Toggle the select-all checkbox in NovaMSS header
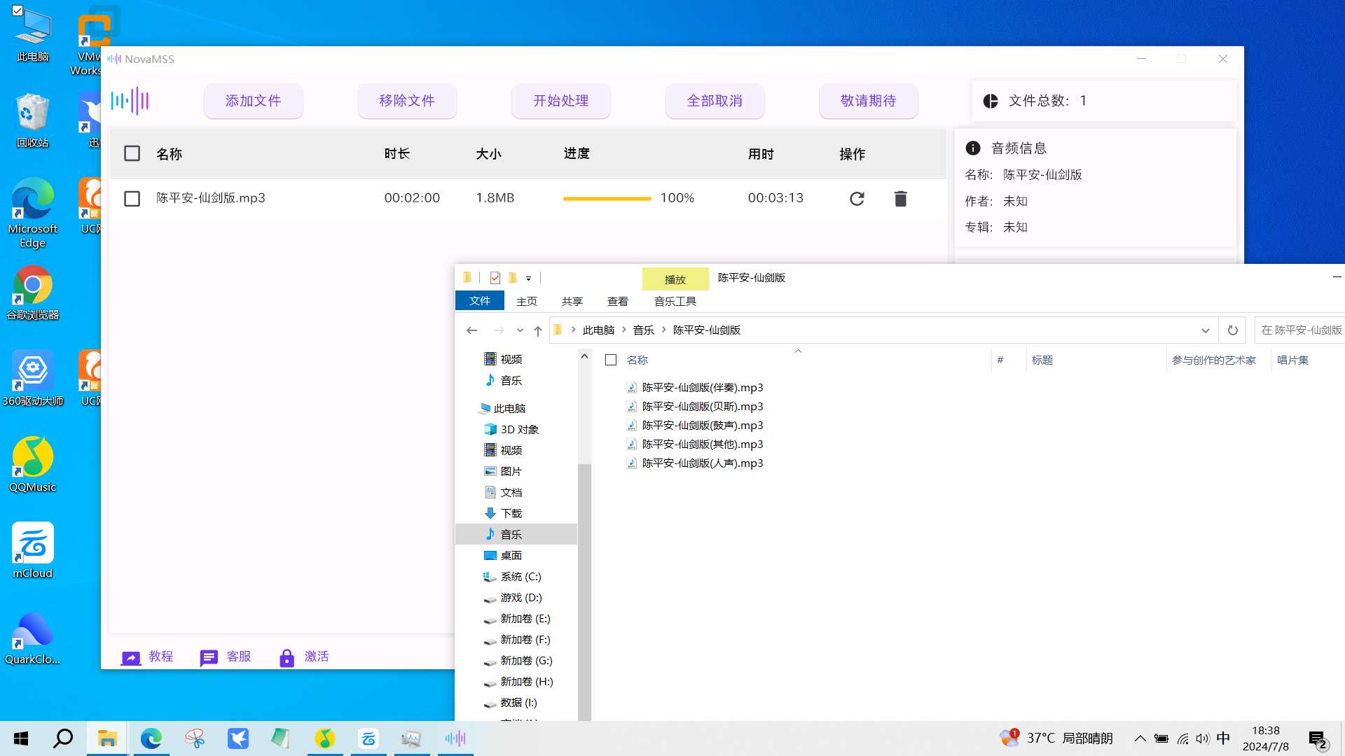The image size is (1345, 756). 132,153
